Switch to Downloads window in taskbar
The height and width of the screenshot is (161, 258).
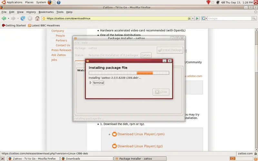coord(86,158)
